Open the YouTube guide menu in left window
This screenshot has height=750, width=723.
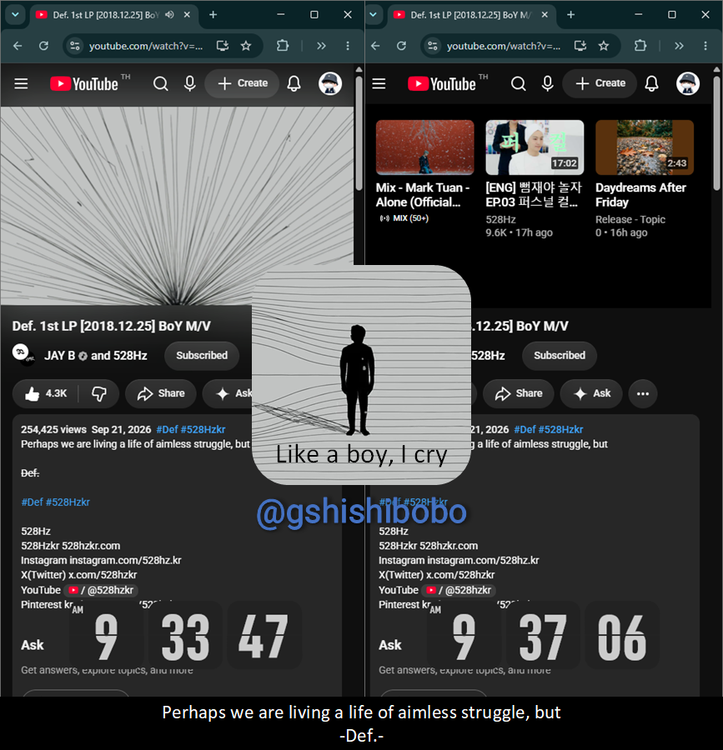21,84
